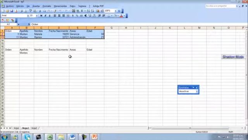Toggle Italic formatting (K)
The width and height of the screenshot is (248, 140).
pos(45,16)
